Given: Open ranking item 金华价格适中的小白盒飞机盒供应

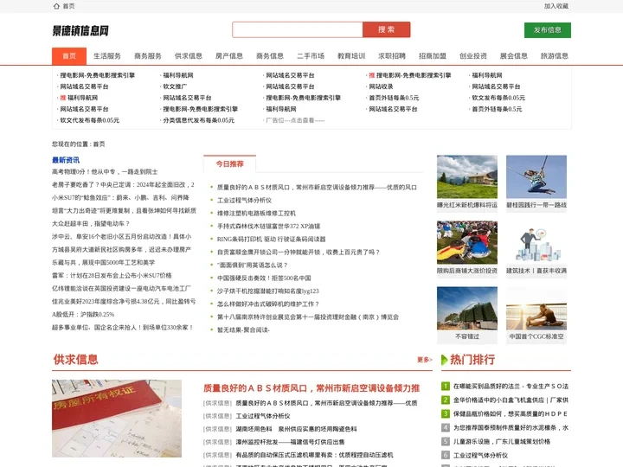Looking at the screenshot, I should [x=511, y=400].
